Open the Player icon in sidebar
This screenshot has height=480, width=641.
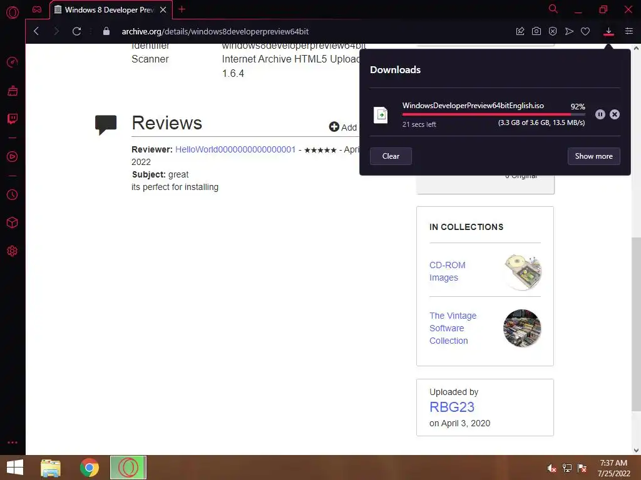[13, 157]
